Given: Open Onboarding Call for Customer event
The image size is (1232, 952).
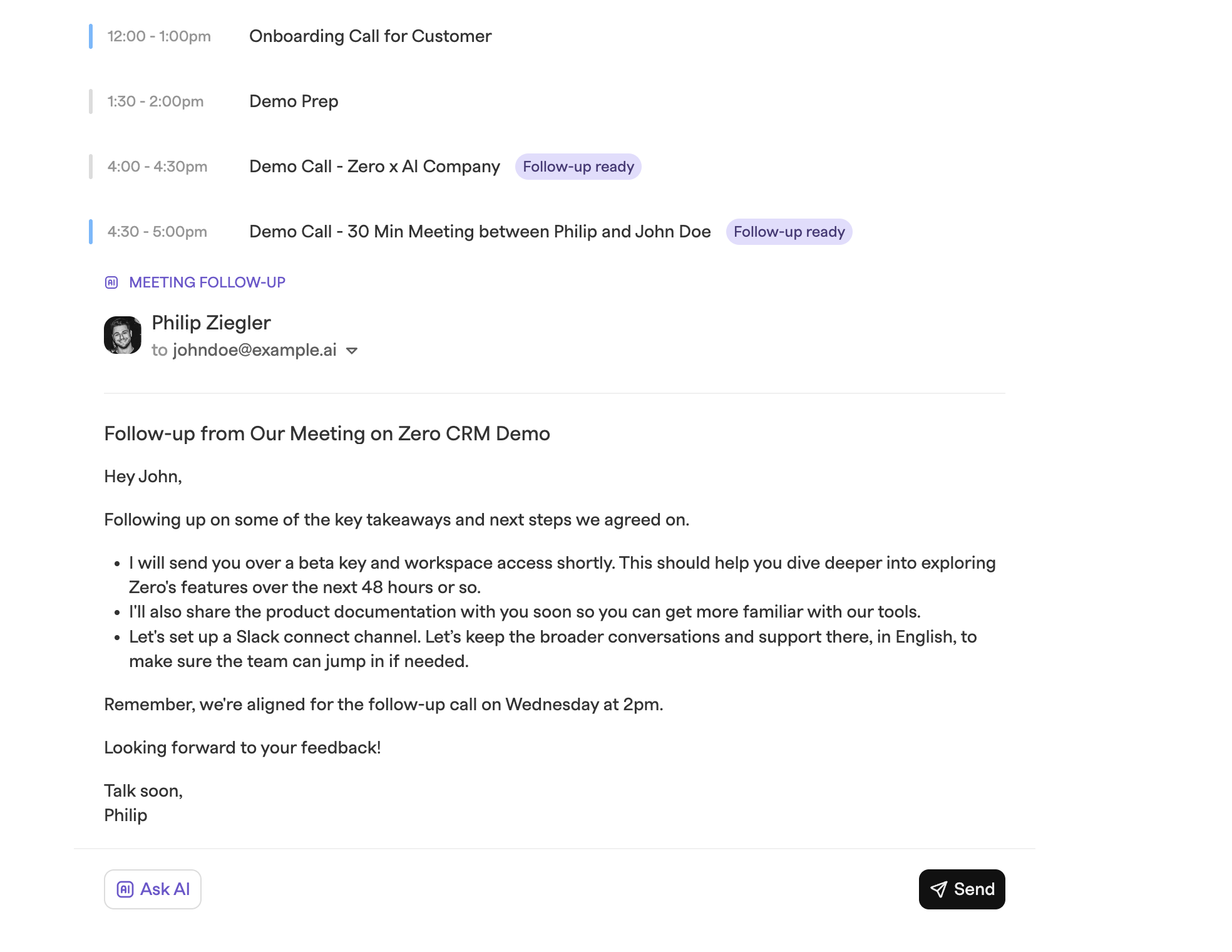Looking at the screenshot, I should (371, 36).
